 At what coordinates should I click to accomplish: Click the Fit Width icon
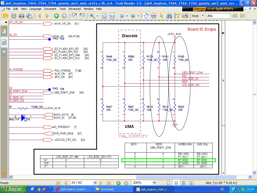coord(112,16)
